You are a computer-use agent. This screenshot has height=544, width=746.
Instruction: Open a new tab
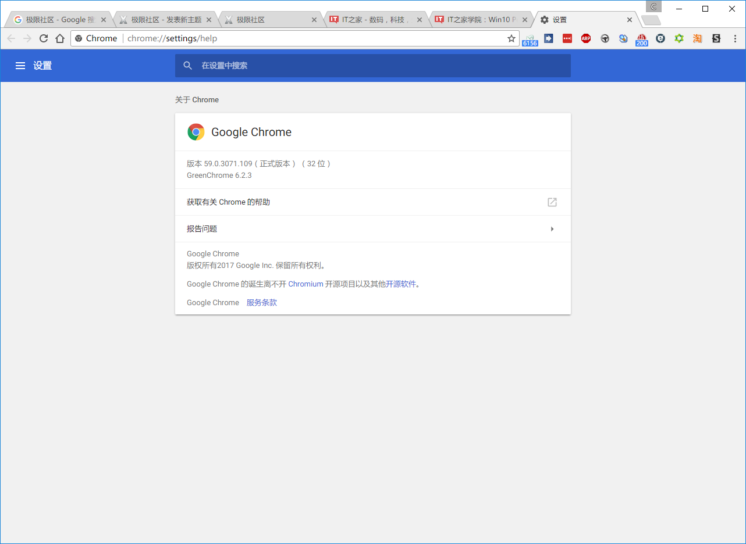[x=651, y=20]
